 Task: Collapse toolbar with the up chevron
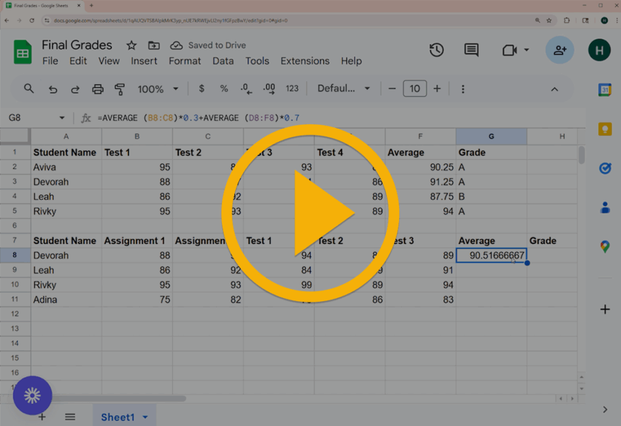tap(554, 89)
